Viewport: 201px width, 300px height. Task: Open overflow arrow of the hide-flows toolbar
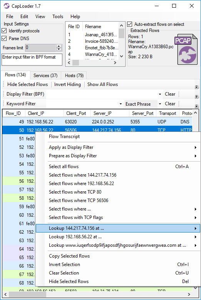click(197, 87)
